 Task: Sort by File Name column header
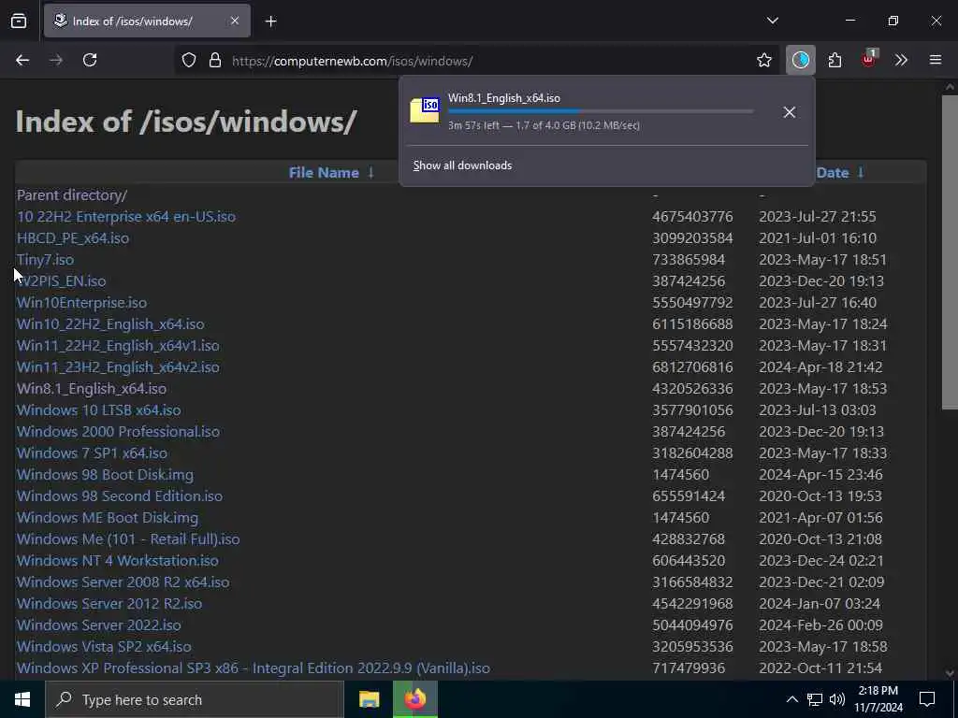pos(324,173)
